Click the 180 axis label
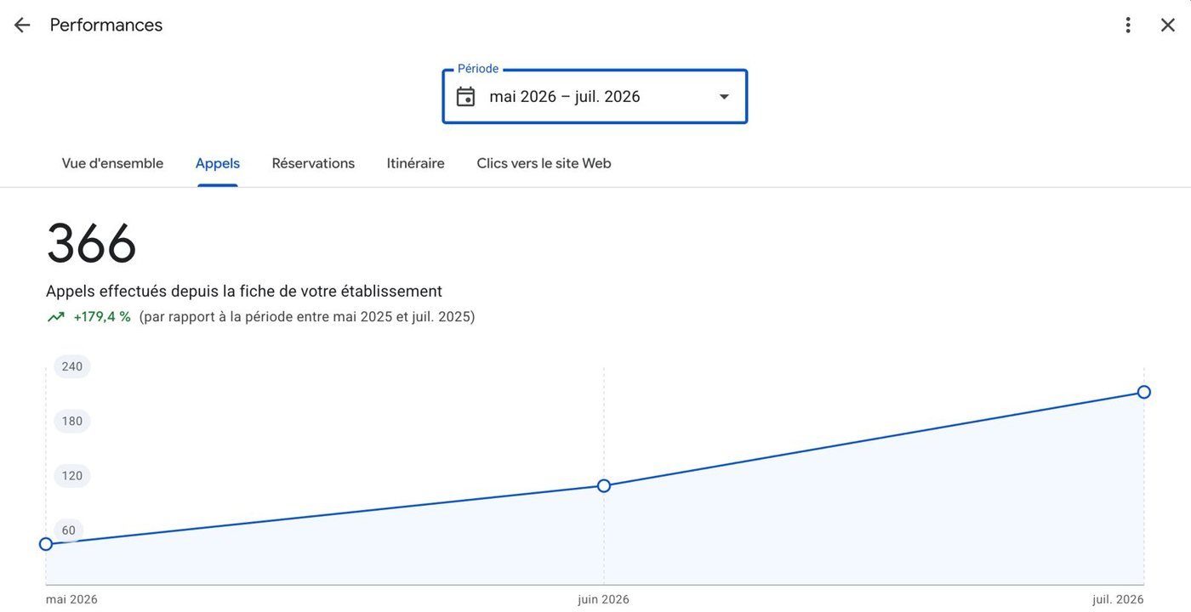Viewport: 1191px width, 612px height. 72,422
